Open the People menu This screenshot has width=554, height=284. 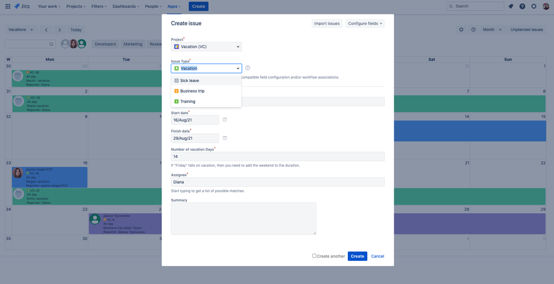154,6
